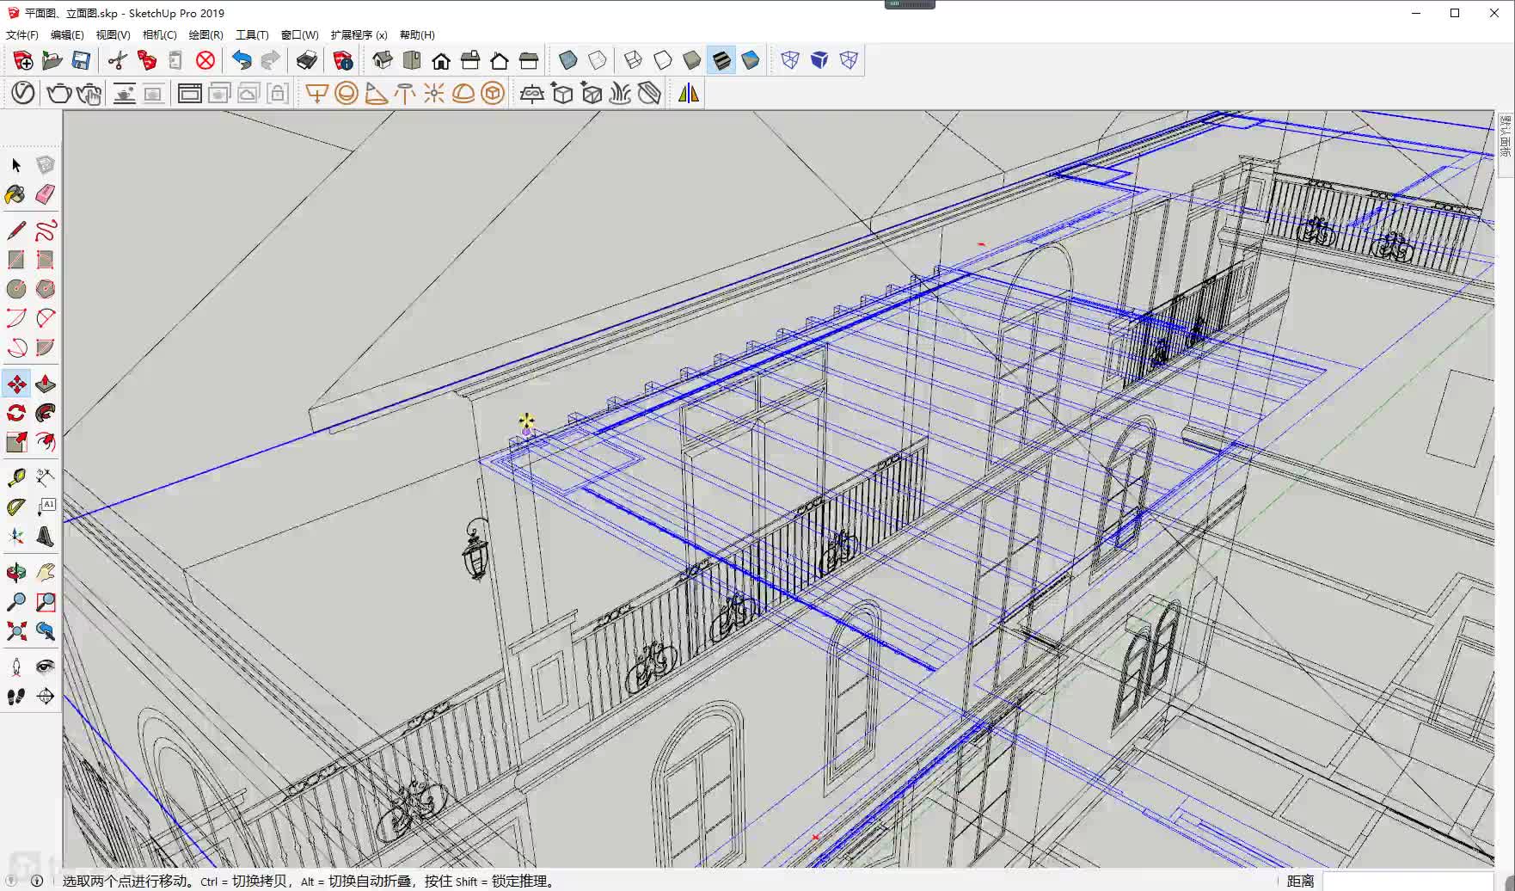Pick the Arc tool
Screen dimensions: 1515x891
point(16,318)
